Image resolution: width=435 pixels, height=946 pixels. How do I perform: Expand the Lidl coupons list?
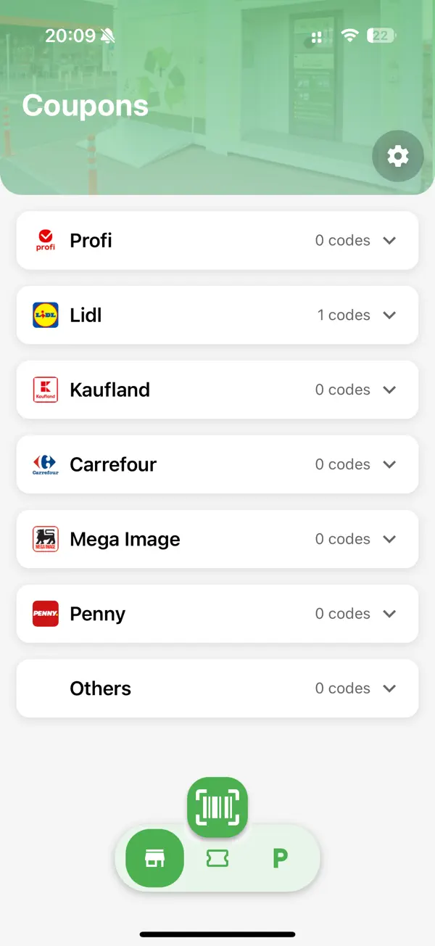click(389, 315)
